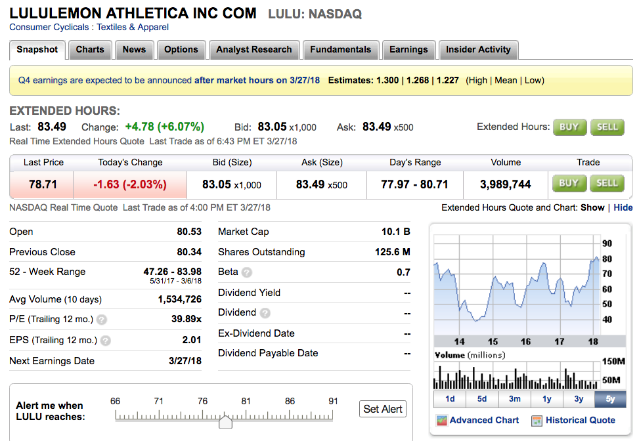The width and height of the screenshot is (637, 441).
Task: Switch chart range to 1y
Action: pyautogui.click(x=546, y=399)
